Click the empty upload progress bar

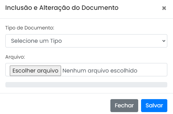pos(86,85)
